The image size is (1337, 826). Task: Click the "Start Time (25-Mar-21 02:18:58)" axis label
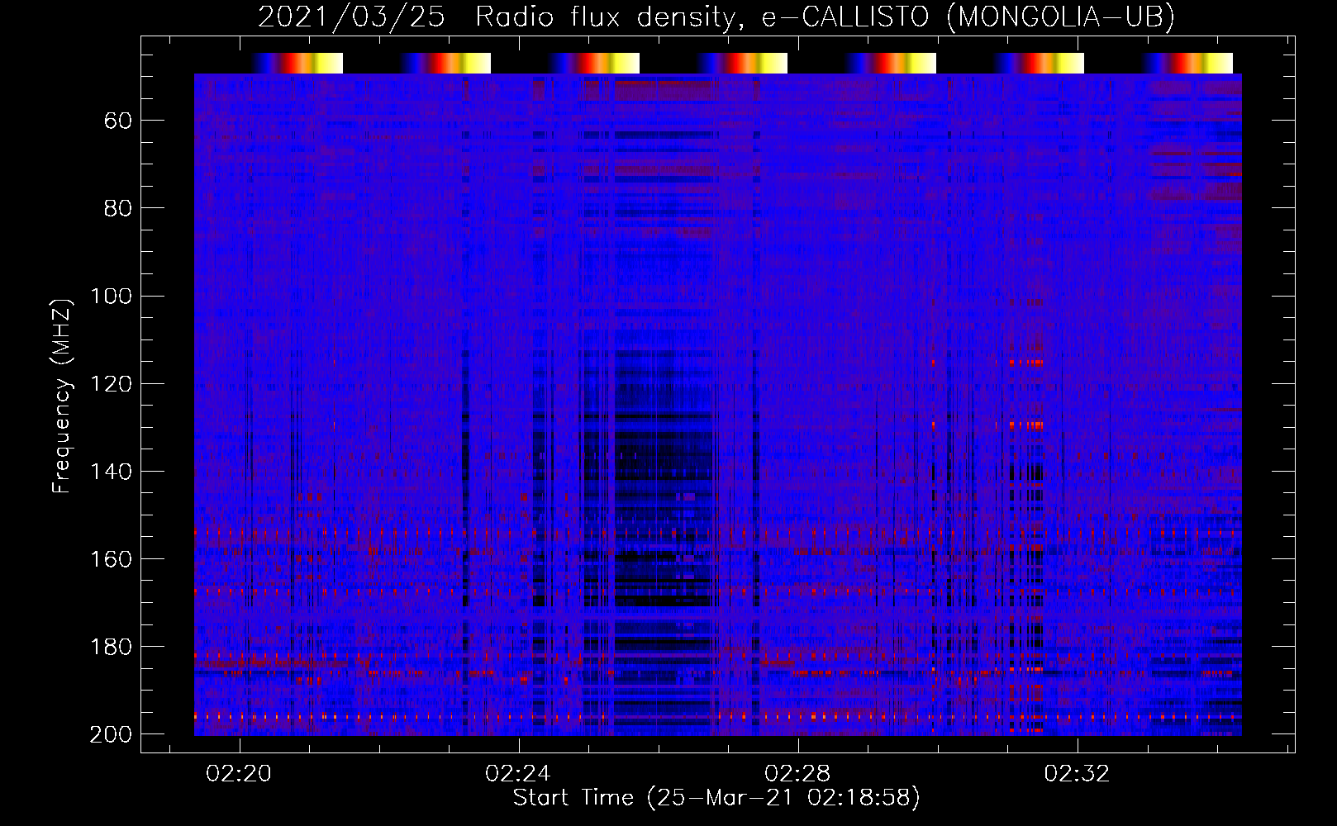click(x=716, y=798)
